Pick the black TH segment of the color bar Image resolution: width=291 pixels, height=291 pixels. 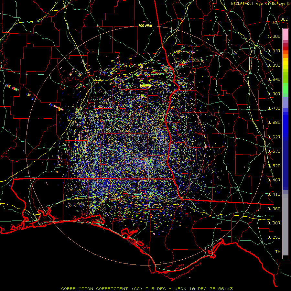(286, 257)
